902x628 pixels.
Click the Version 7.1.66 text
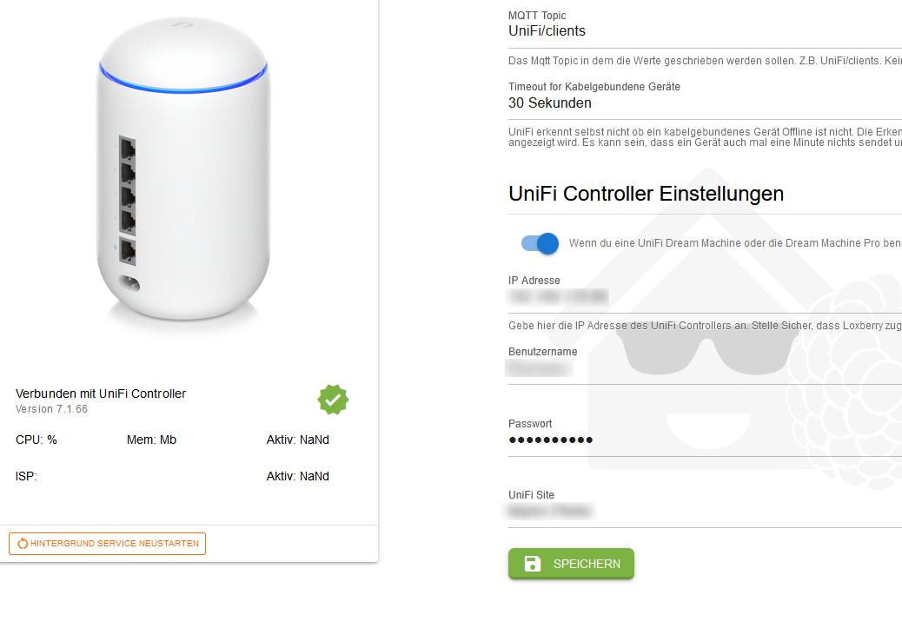pos(51,409)
